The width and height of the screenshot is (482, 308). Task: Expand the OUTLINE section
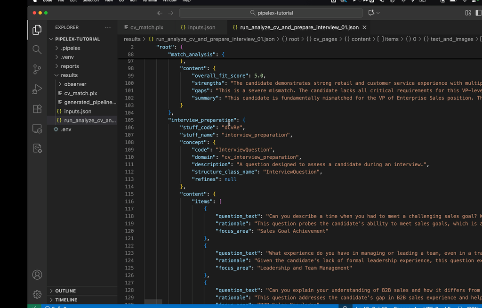pos(65,291)
